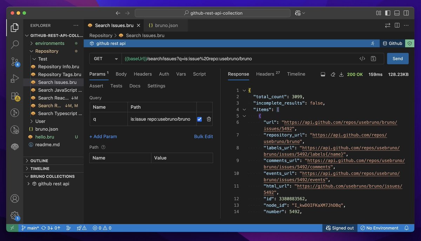Open Extensions view with warning badge
Screen dimensions: 421x241
click(15, 95)
